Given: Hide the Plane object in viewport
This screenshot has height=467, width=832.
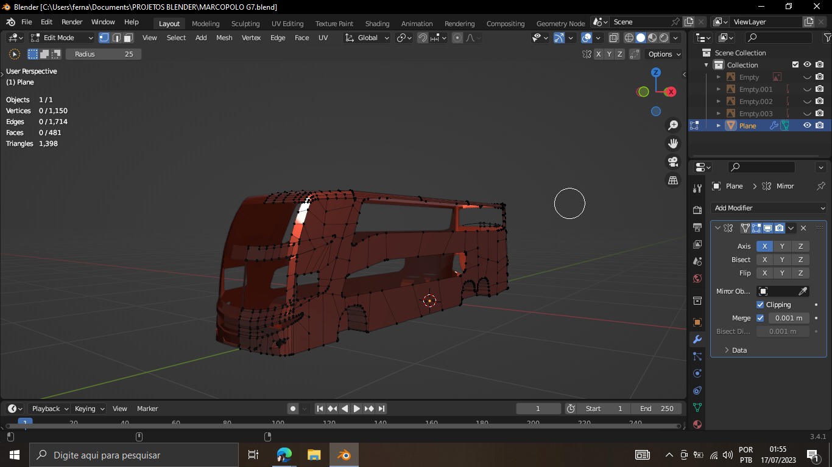Looking at the screenshot, I should 807,125.
